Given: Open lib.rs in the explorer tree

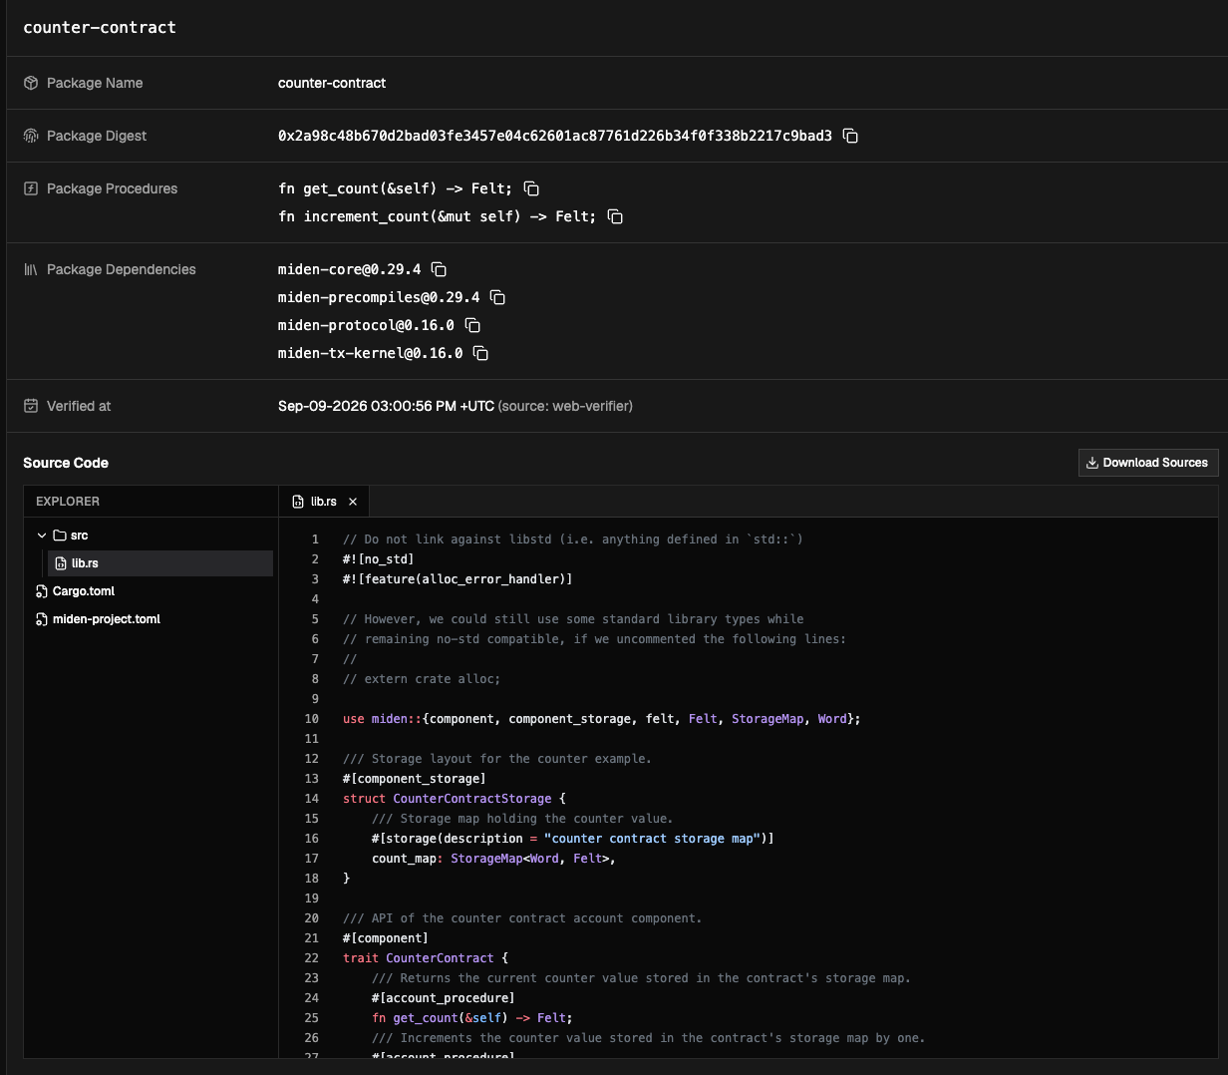Looking at the screenshot, I should (160, 563).
